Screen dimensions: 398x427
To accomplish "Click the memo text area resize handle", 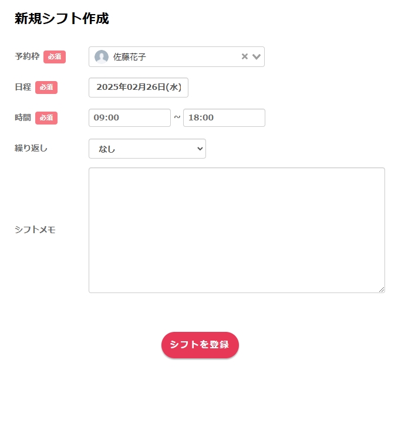I will [382, 290].
